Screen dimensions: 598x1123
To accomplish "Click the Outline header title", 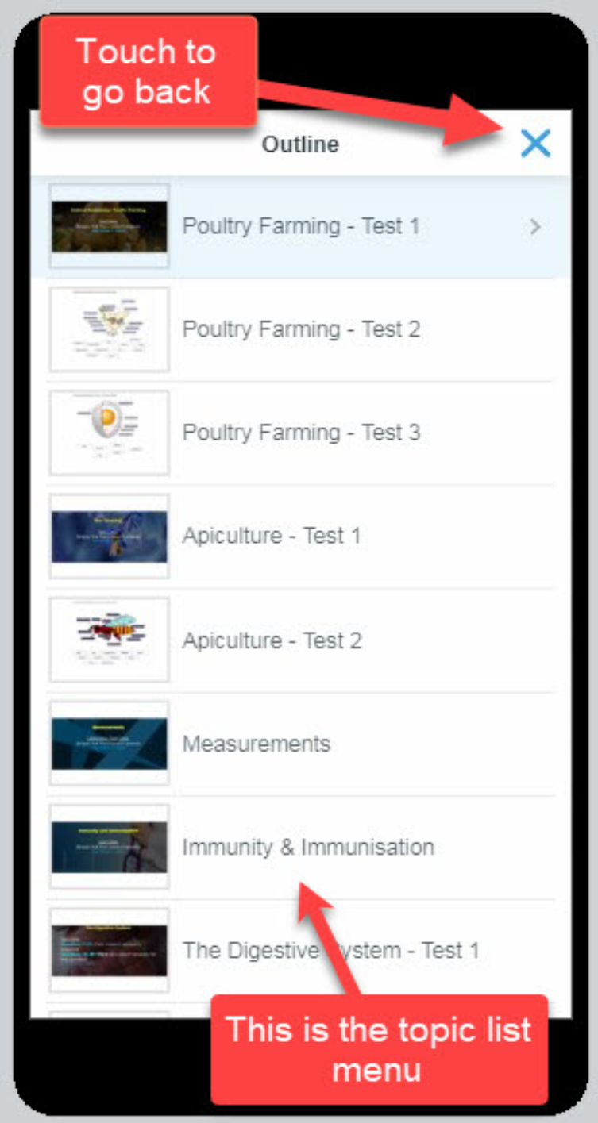I will tap(300, 144).
